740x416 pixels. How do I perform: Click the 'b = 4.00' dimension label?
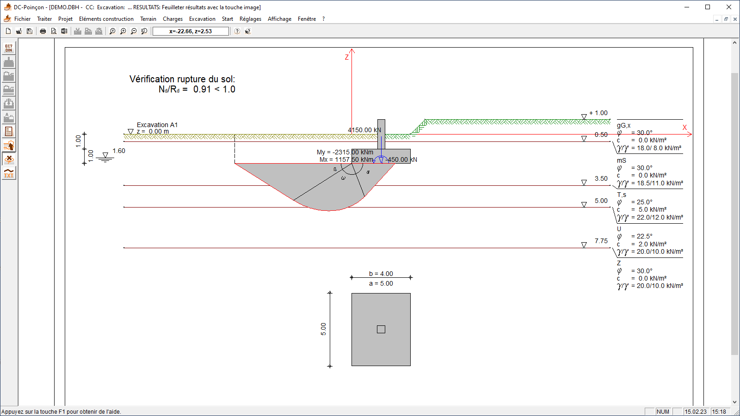click(x=381, y=274)
